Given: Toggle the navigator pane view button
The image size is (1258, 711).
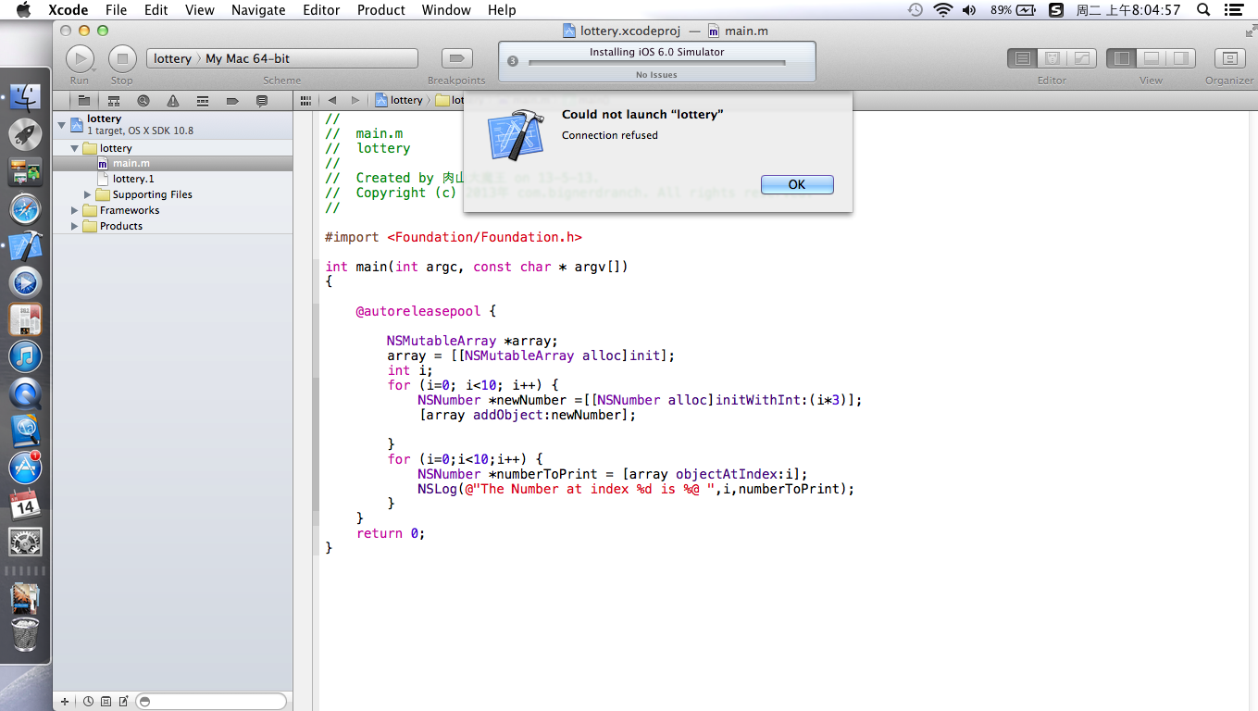Looking at the screenshot, I should pos(1122,58).
